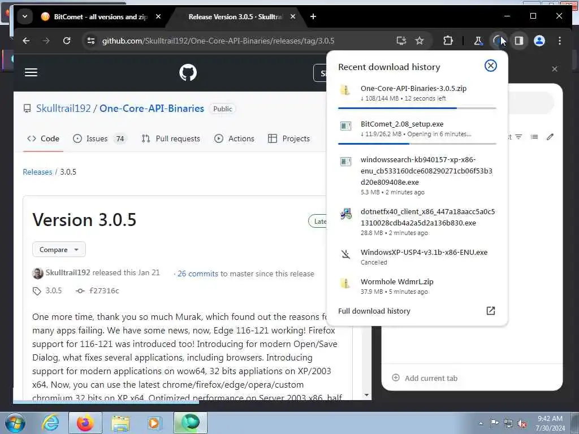579x434 pixels.
Task: Open Windows Explorer folder on taskbar
Action: pyautogui.click(x=120, y=423)
